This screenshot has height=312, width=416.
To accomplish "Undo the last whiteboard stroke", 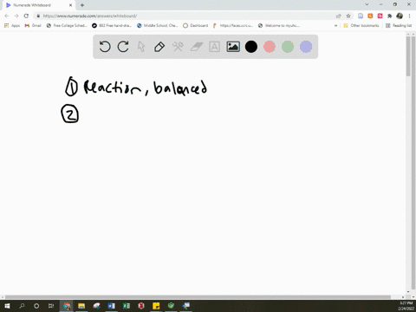I will click(105, 47).
